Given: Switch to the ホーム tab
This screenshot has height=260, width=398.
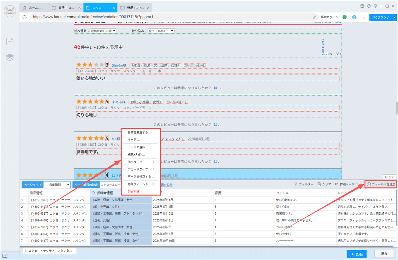Looking at the screenshot, I should point(34,8).
